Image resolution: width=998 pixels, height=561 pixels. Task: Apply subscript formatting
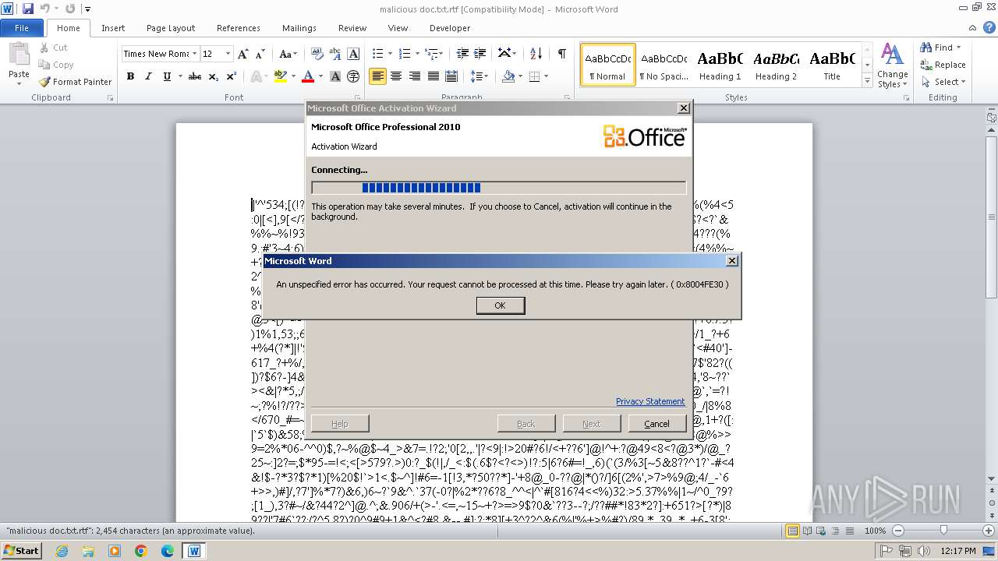click(214, 76)
